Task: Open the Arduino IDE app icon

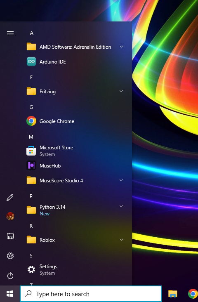Action: (31, 61)
